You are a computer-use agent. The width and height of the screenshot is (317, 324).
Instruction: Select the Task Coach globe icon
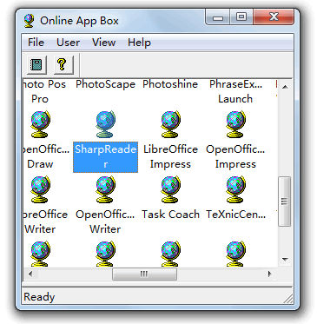point(171,189)
